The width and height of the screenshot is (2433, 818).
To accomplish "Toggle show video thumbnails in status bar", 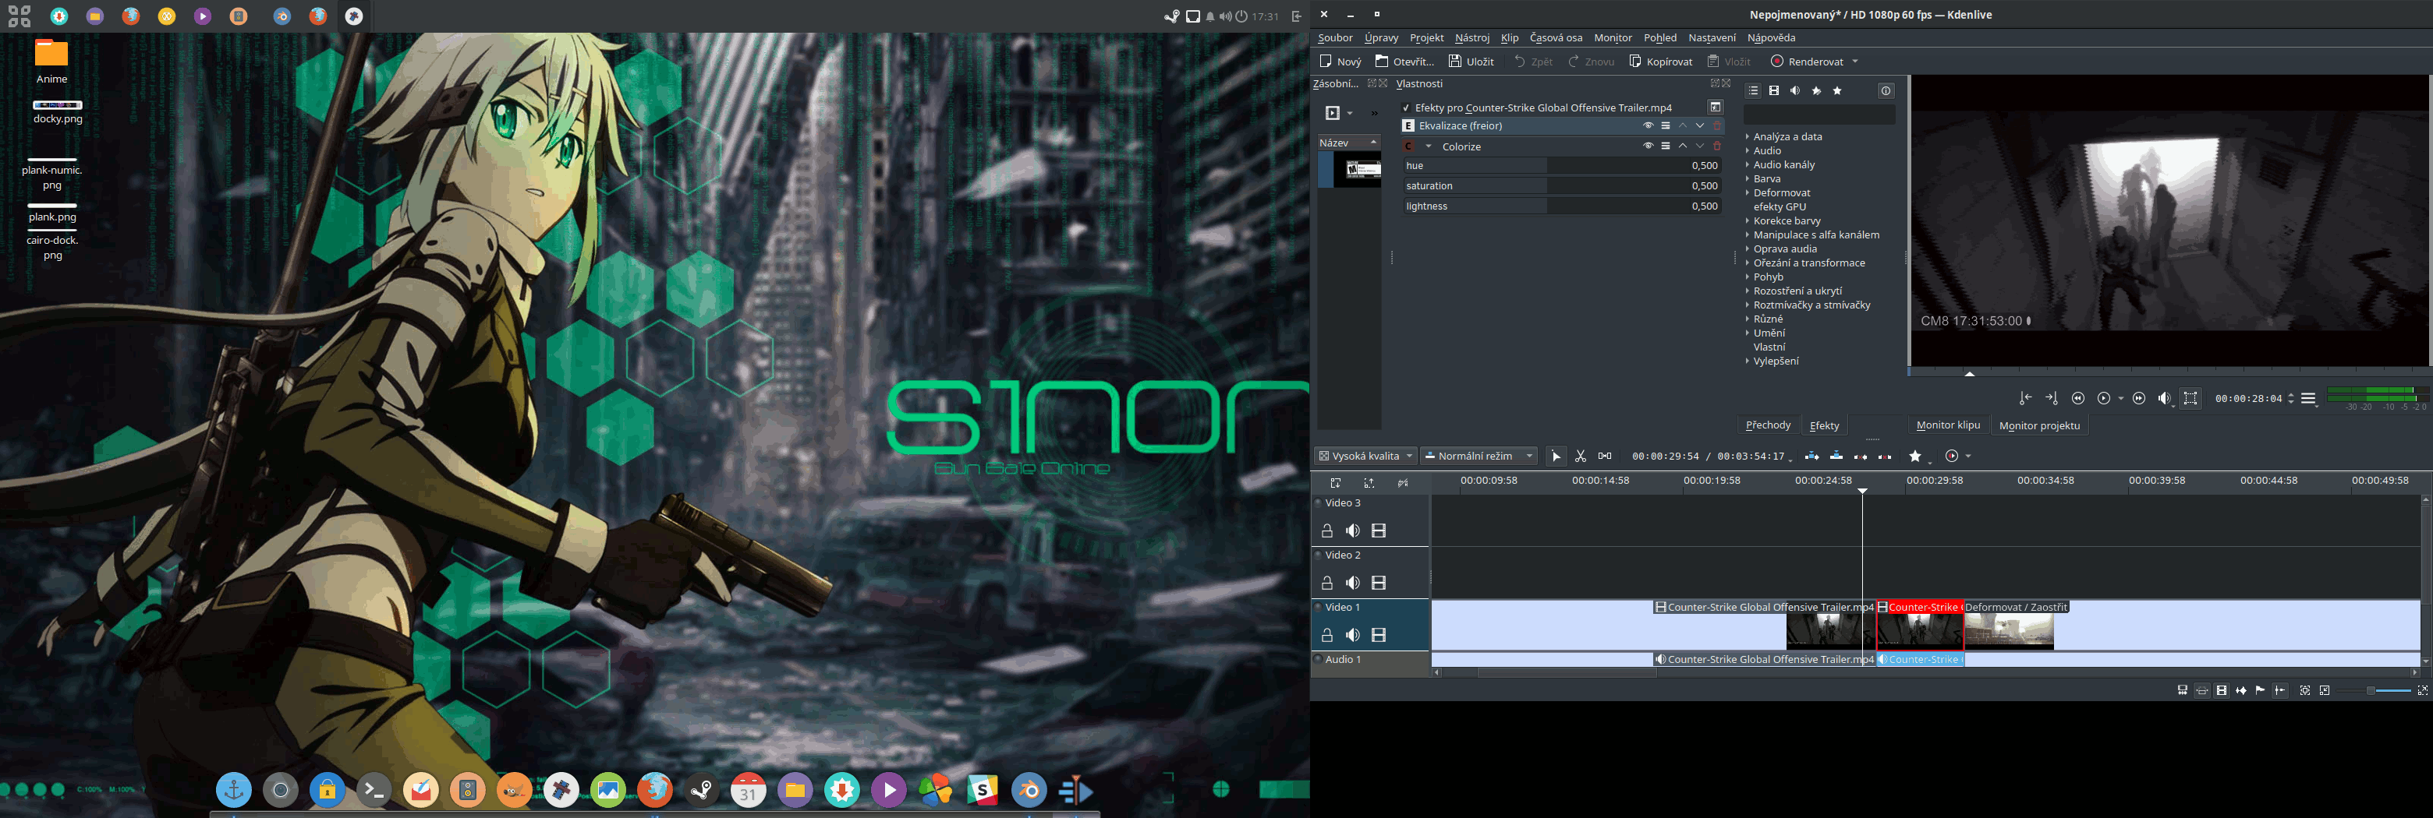I will coord(2222,691).
